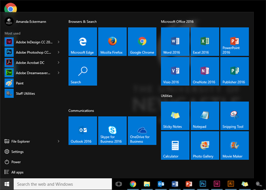The width and height of the screenshot is (266, 190).
Task: Launch Skype for Business 2016 tile
Action: point(112,131)
